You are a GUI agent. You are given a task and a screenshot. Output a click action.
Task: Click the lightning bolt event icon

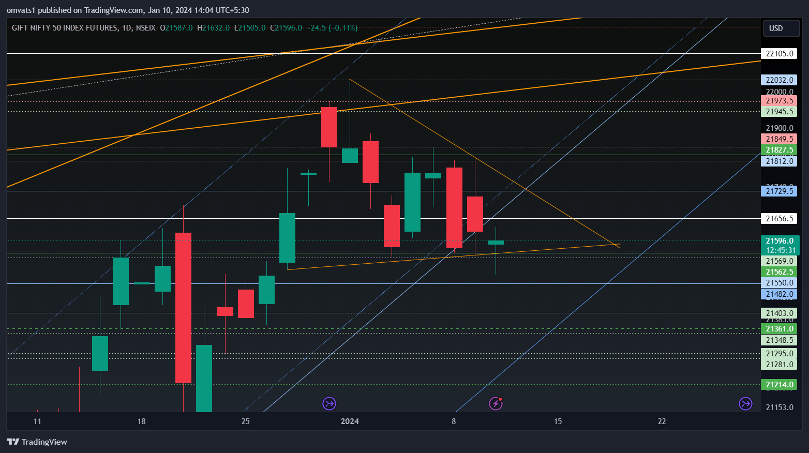click(496, 403)
